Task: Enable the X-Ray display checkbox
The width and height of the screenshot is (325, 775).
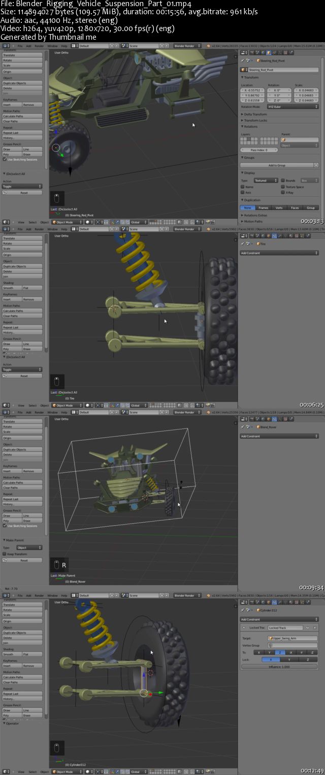Action: point(282,193)
